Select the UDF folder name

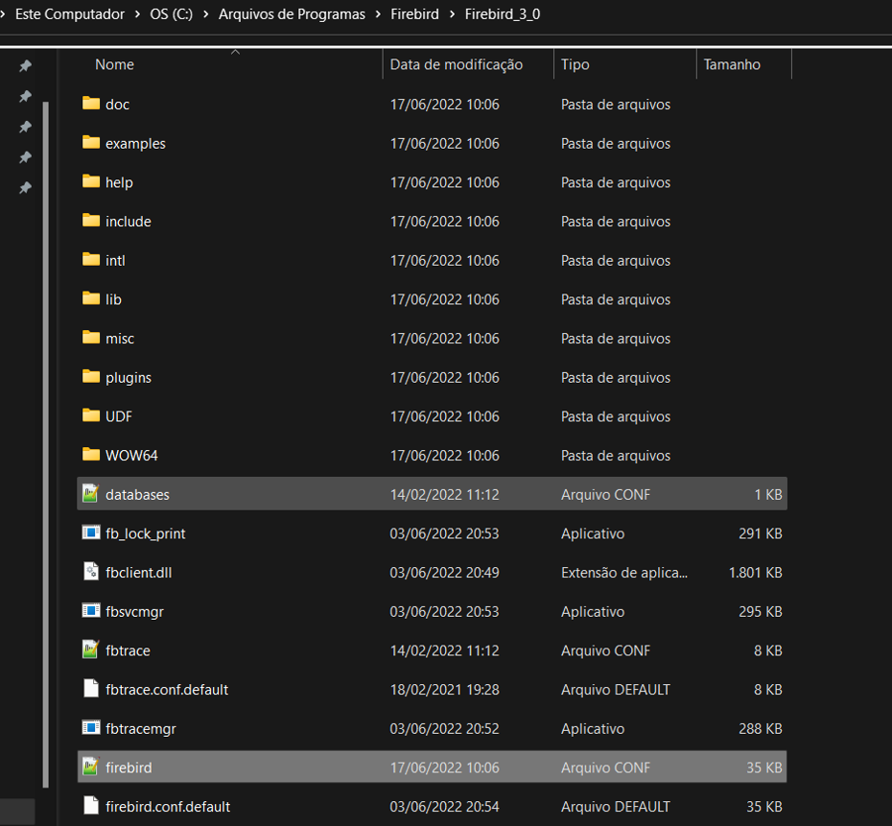[x=118, y=416]
